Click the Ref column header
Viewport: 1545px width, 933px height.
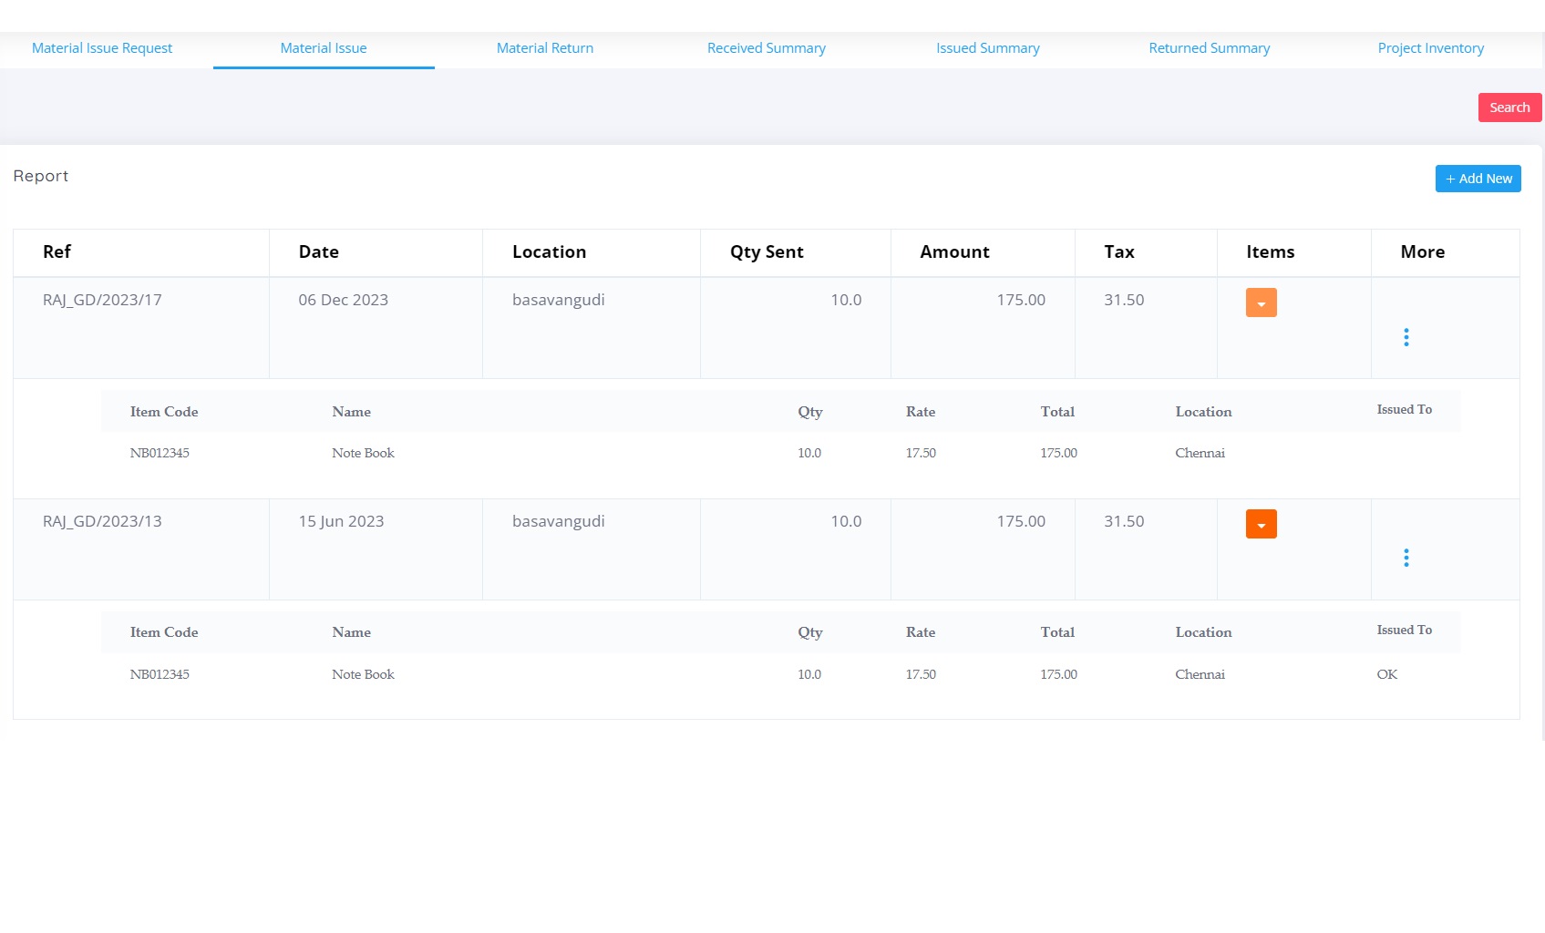[x=57, y=252]
